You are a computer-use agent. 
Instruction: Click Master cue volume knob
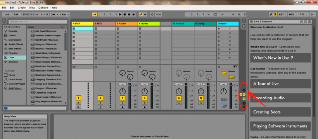click(x=223, y=105)
